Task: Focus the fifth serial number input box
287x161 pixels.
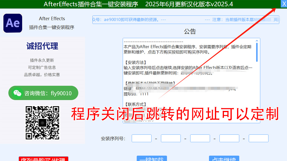Action: pyautogui.click(x=259, y=138)
